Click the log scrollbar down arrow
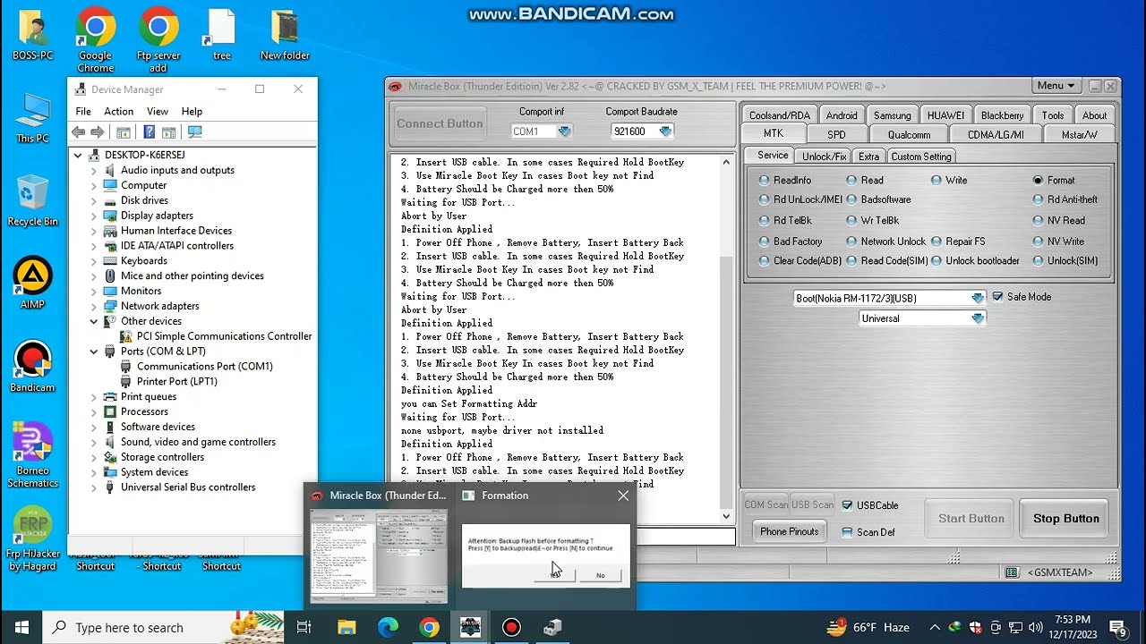This screenshot has width=1146, height=644. click(726, 516)
